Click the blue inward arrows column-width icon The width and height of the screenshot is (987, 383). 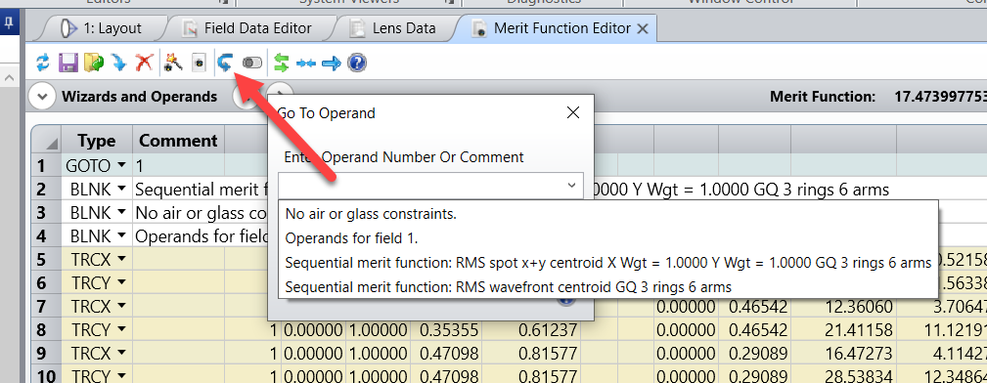[x=306, y=63]
